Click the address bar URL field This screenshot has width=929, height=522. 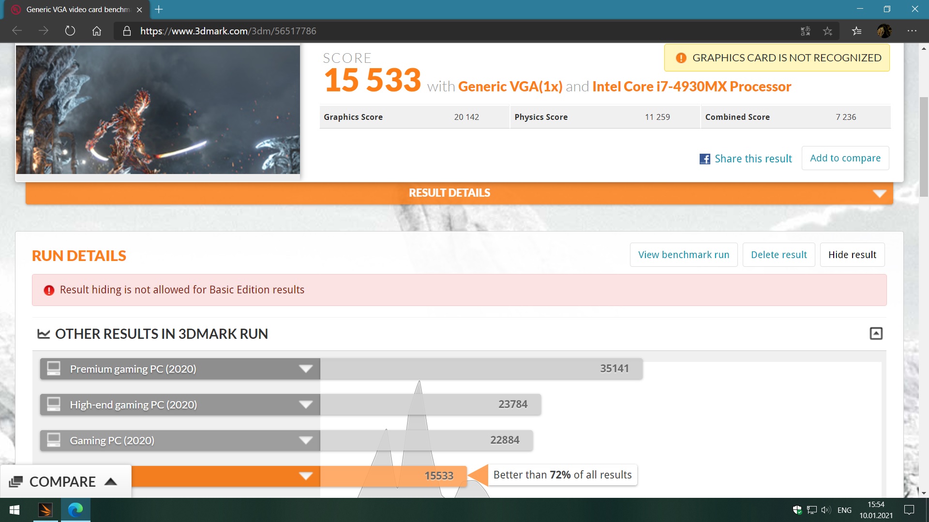coord(455,31)
